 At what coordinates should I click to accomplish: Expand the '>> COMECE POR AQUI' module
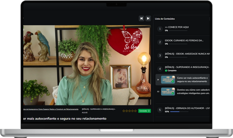pos(177,27)
